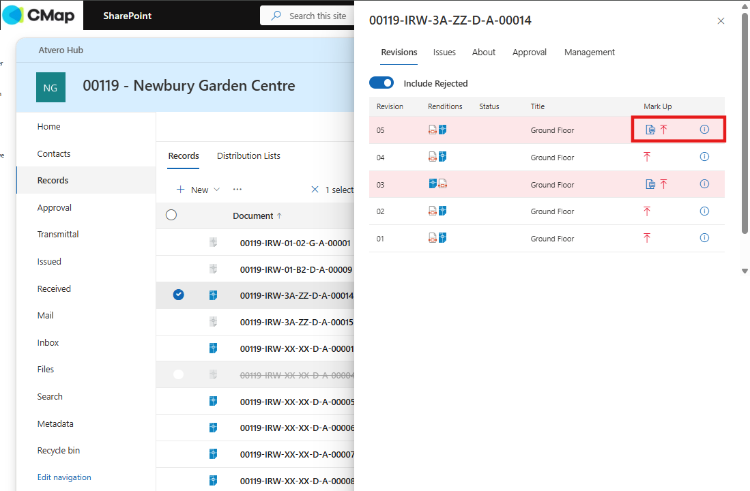Expand the New dropdown chevron

click(217, 190)
